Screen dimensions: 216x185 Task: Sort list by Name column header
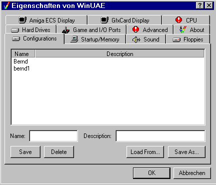click(23, 54)
